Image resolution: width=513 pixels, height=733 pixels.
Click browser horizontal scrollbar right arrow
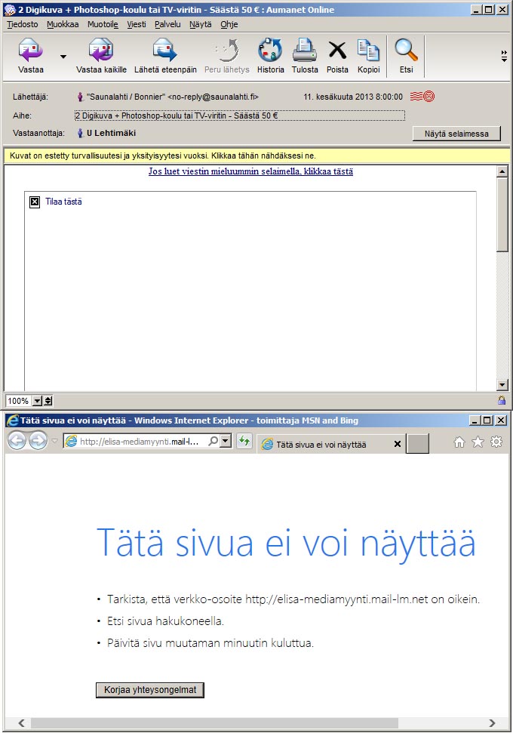click(492, 723)
